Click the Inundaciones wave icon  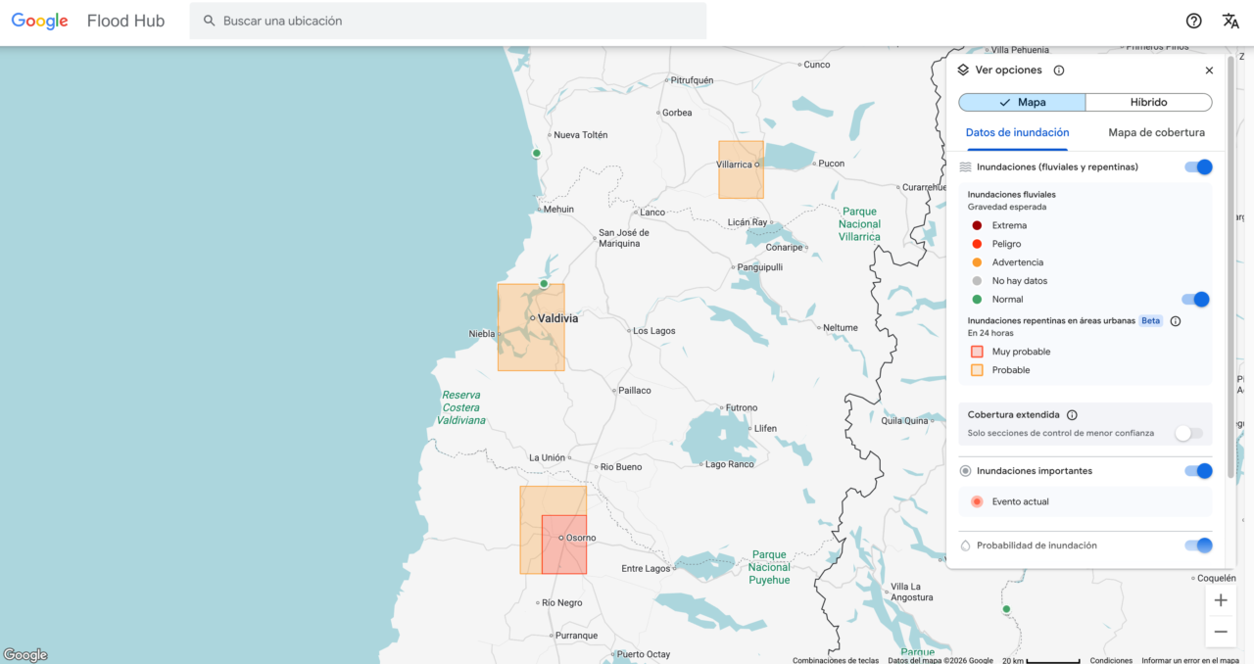[965, 167]
